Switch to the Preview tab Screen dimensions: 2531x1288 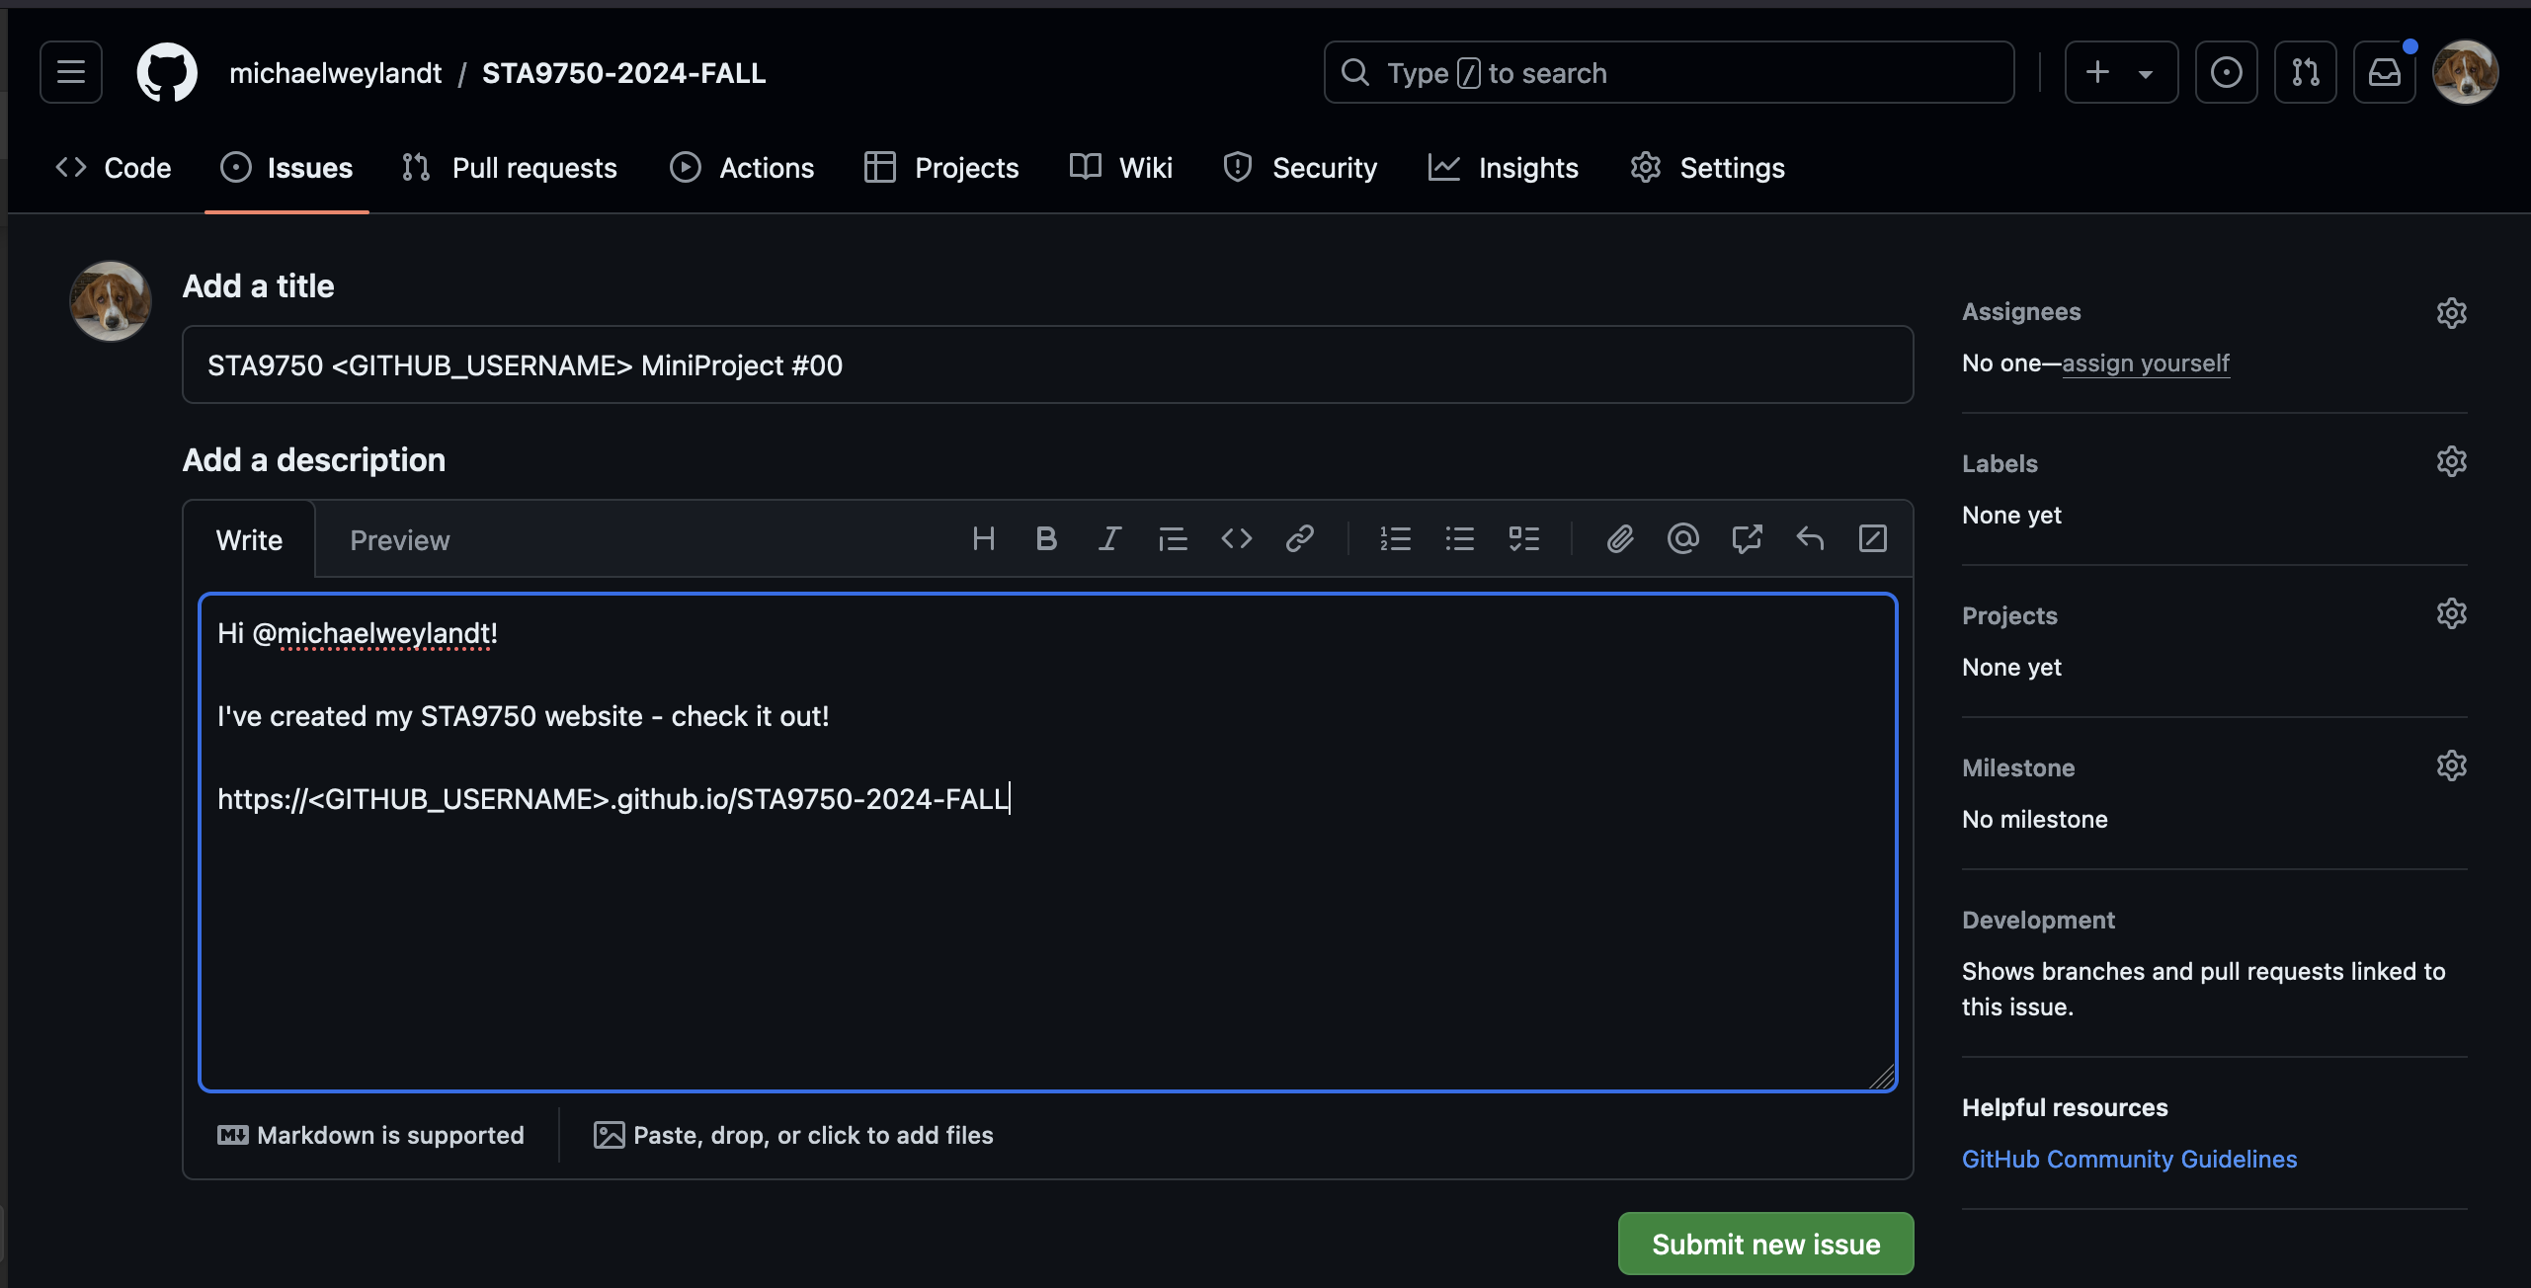pyautogui.click(x=399, y=540)
